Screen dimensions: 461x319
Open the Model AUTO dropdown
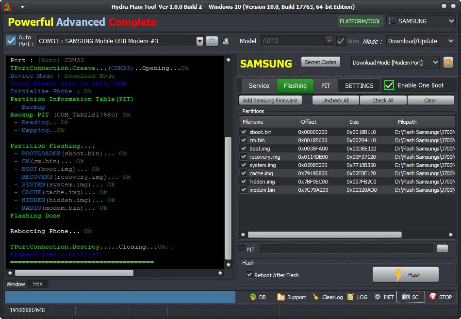click(x=329, y=40)
